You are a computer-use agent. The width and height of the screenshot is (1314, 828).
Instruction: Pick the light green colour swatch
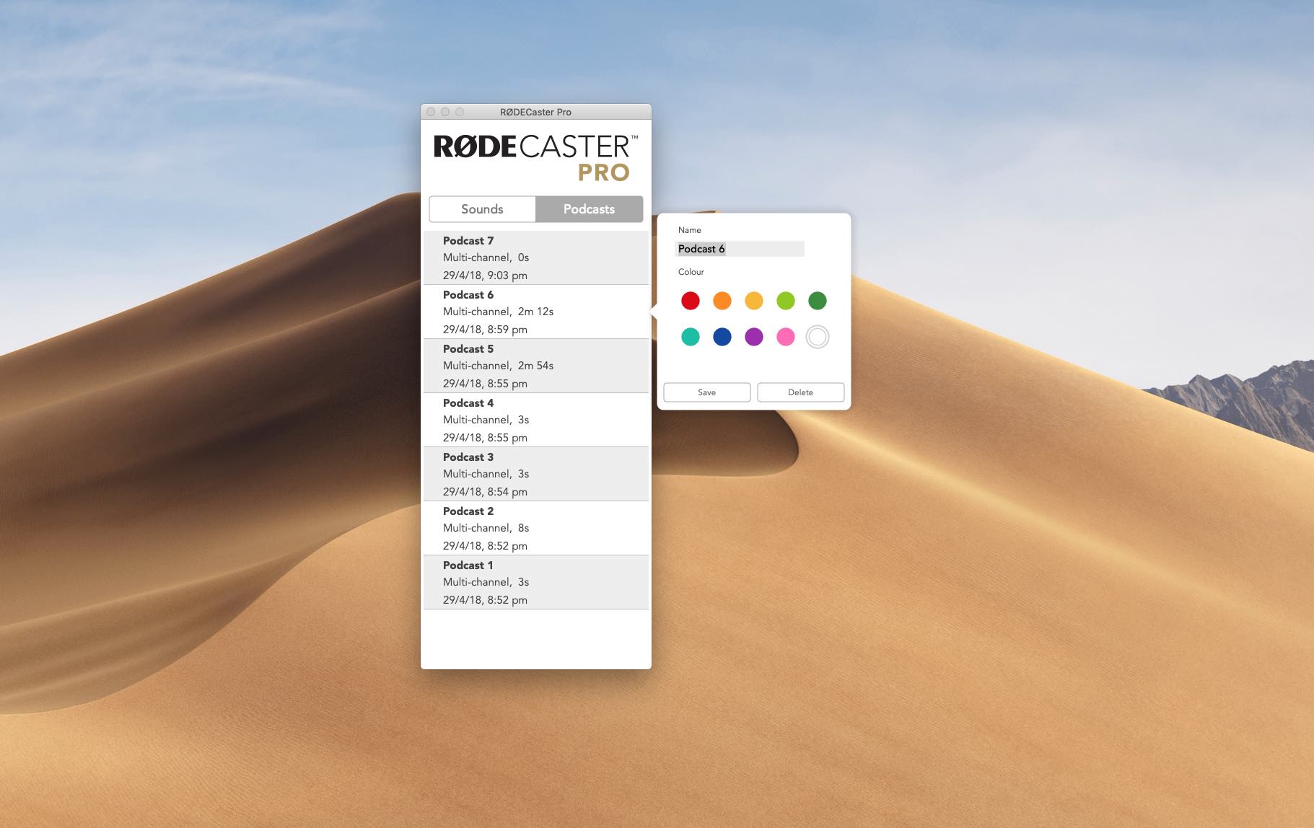point(786,301)
